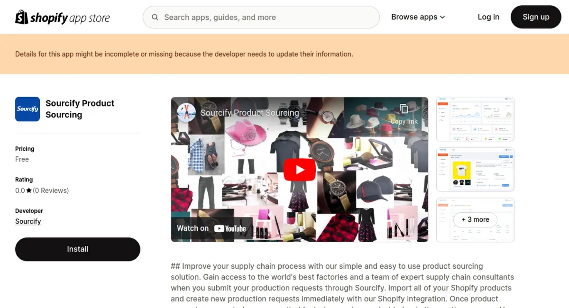
Task: Select the Sourcify Product Sourcing heading
Action: tap(80, 109)
